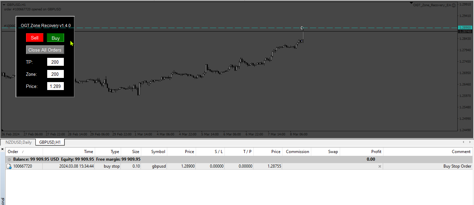Click the 8 Mar 06:00 date label
Viewport: 474px width, 205px height.
coord(298,134)
